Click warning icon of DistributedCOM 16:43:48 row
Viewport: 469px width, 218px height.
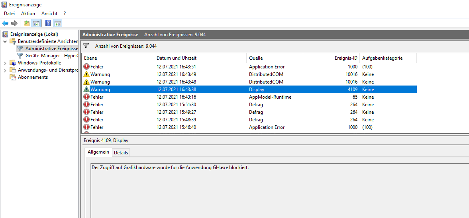coord(86,82)
